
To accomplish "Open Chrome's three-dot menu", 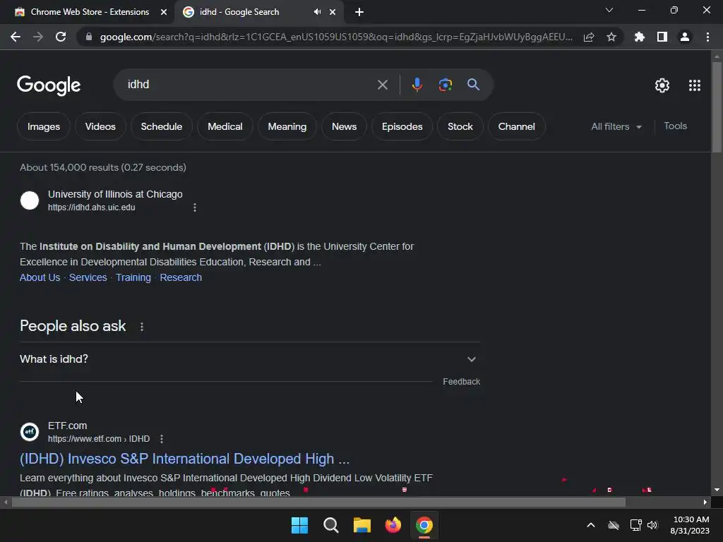I will pyautogui.click(x=707, y=37).
